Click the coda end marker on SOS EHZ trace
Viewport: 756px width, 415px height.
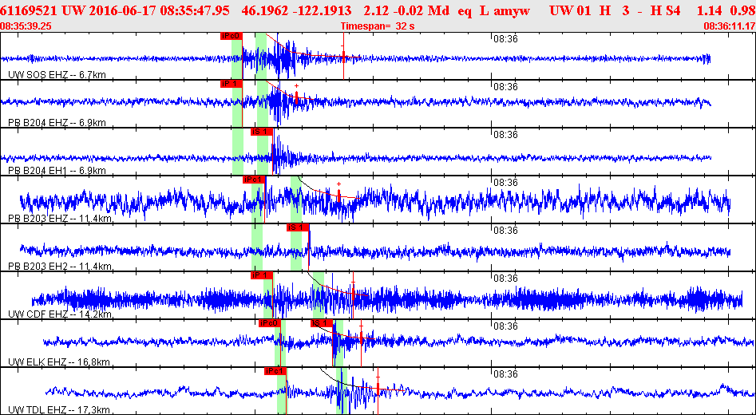click(x=343, y=56)
